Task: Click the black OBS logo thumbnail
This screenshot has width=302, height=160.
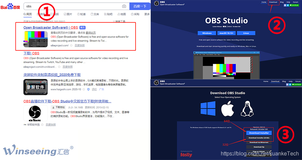Action: [x=36, y=113]
